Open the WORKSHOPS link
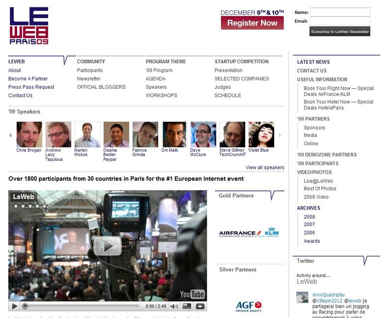Viewport: 383px width, 318px height. click(161, 95)
